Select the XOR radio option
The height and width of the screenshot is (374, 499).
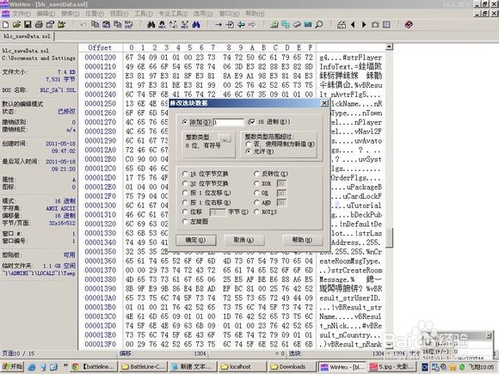pyautogui.click(x=256, y=183)
